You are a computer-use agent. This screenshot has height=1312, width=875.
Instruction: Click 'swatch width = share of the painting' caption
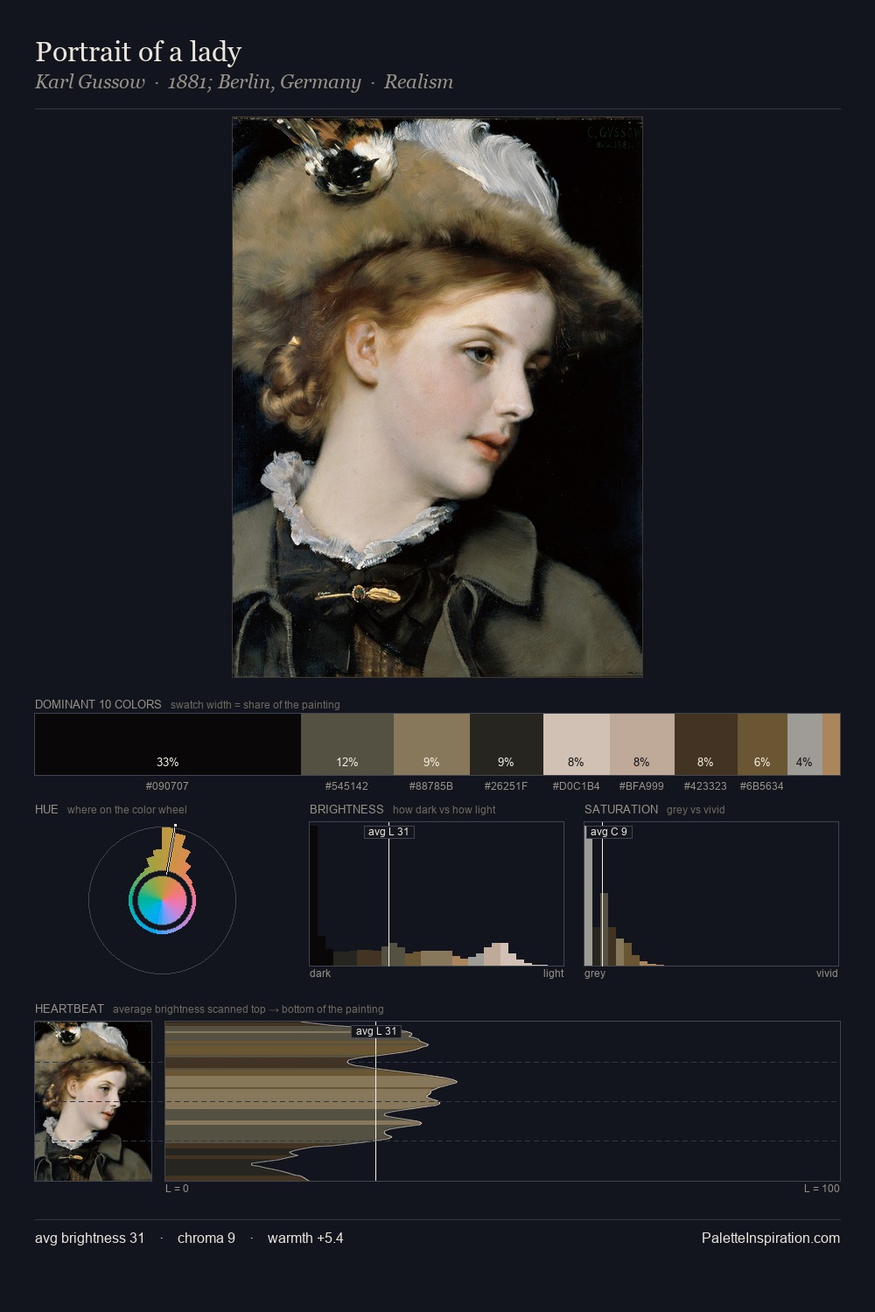click(255, 705)
